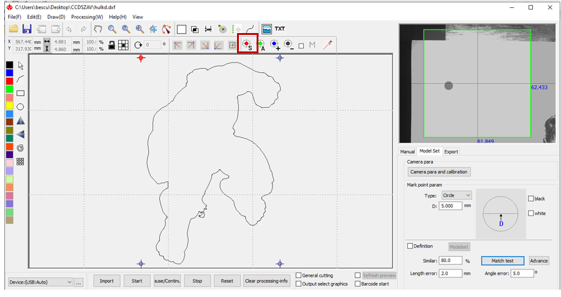Viewport: 561px width, 297px height.
Task: Enable Output select graphics checkbox
Action: point(298,284)
